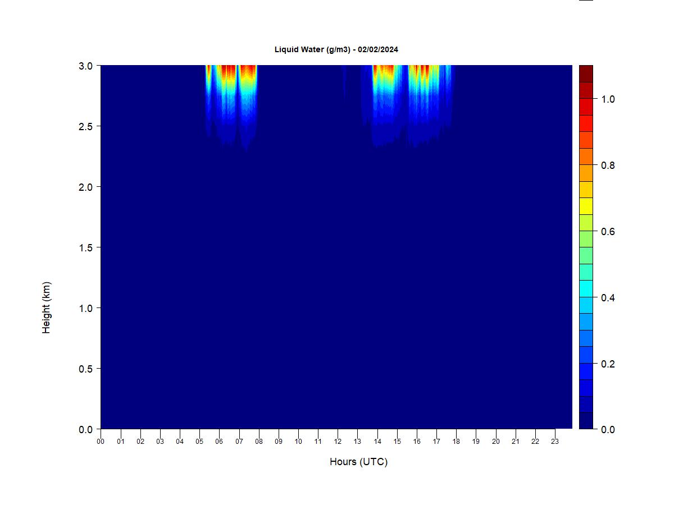The width and height of the screenshot is (674, 505).
Task: Select the cyan colorbar segment near 0.4
Action: tap(586, 288)
